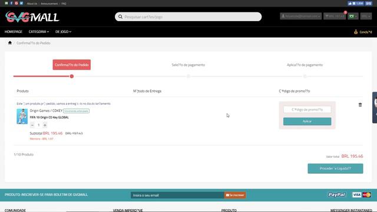Click the money bag Candy icon
This screenshot has height=212, width=377.
point(356,32)
